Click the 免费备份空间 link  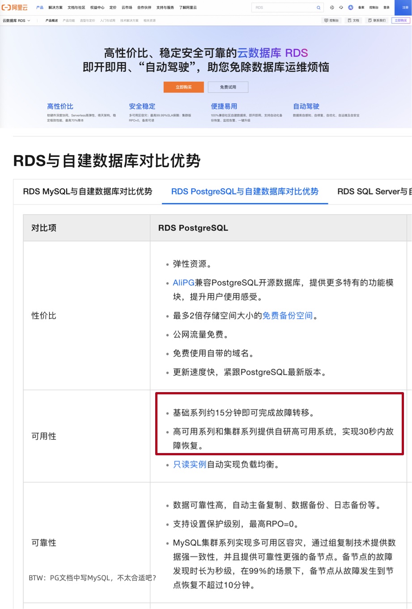point(287,316)
